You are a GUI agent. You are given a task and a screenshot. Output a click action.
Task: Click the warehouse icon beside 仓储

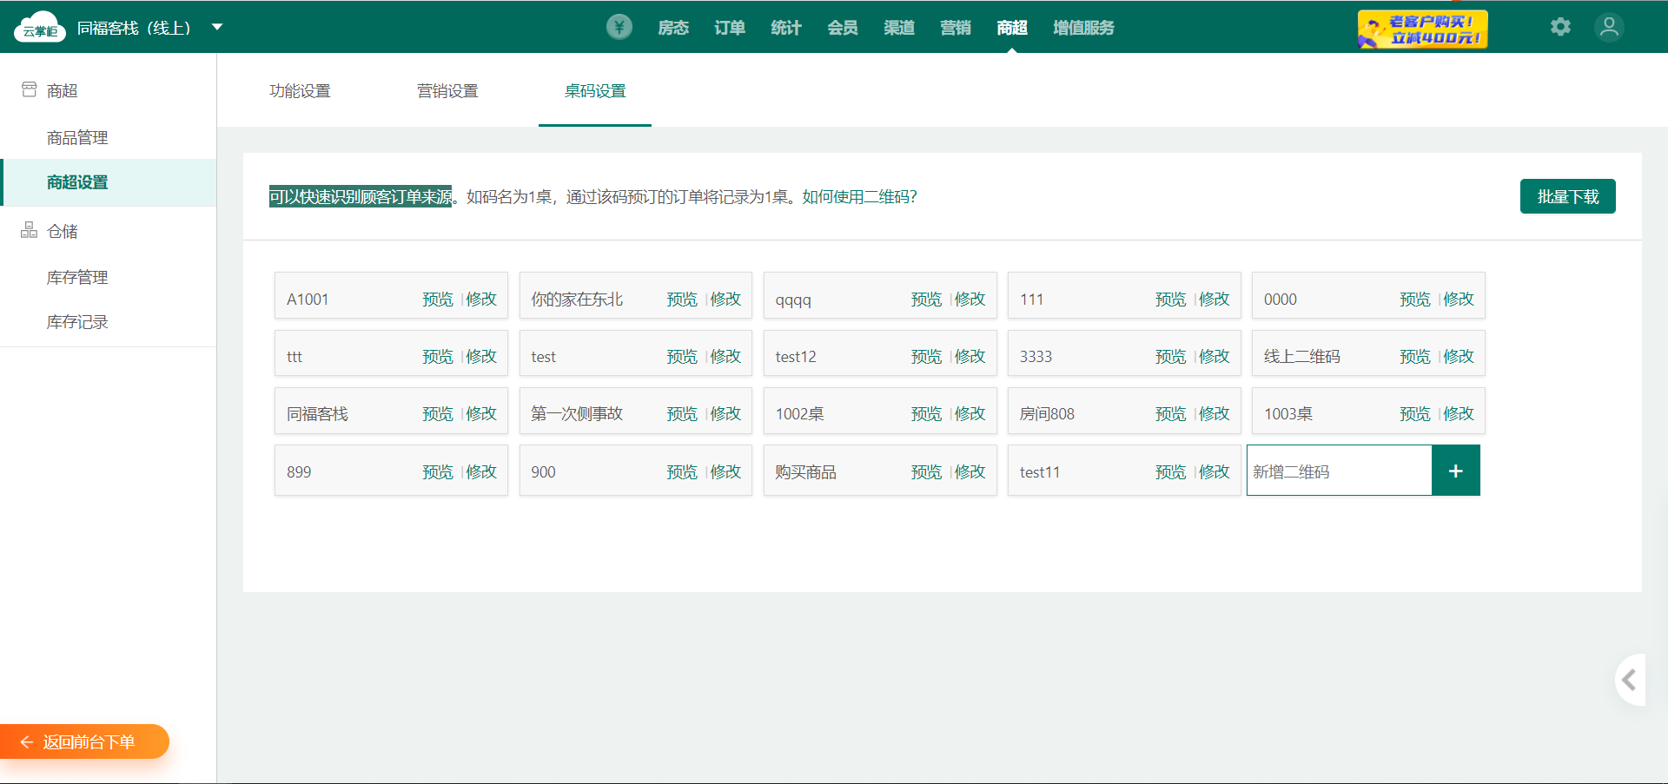(x=30, y=230)
